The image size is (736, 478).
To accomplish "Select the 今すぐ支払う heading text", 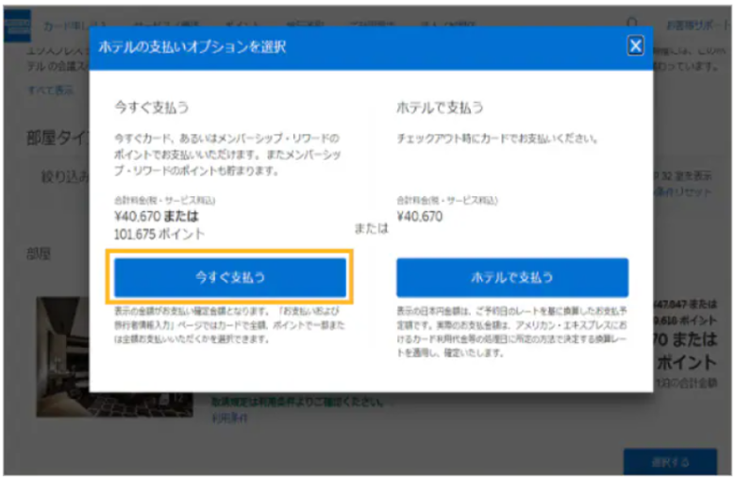I will (x=152, y=107).
